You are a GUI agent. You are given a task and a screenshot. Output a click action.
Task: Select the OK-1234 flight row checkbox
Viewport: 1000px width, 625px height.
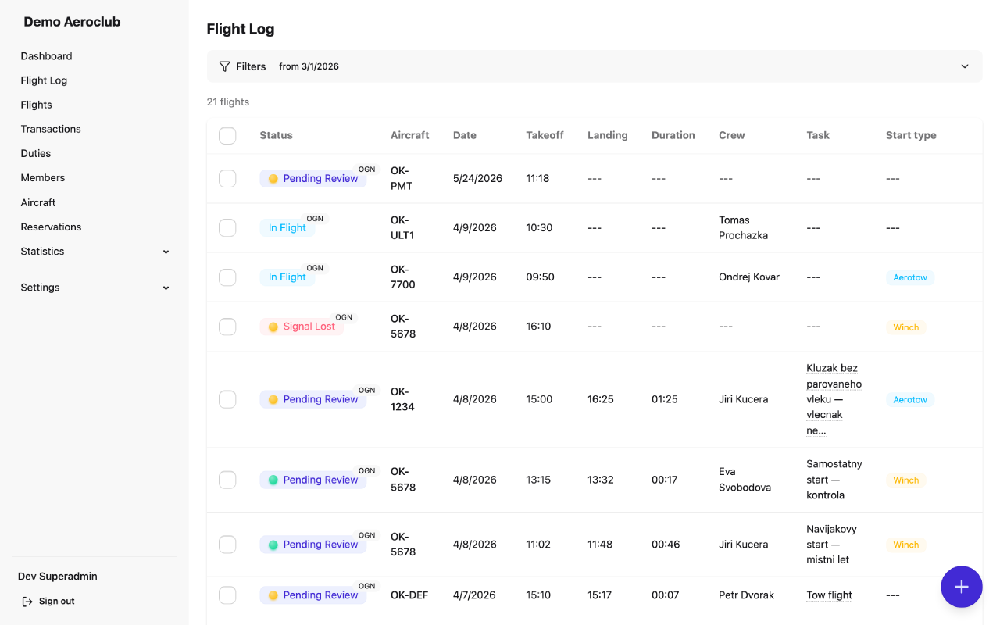click(x=227, y=399)
